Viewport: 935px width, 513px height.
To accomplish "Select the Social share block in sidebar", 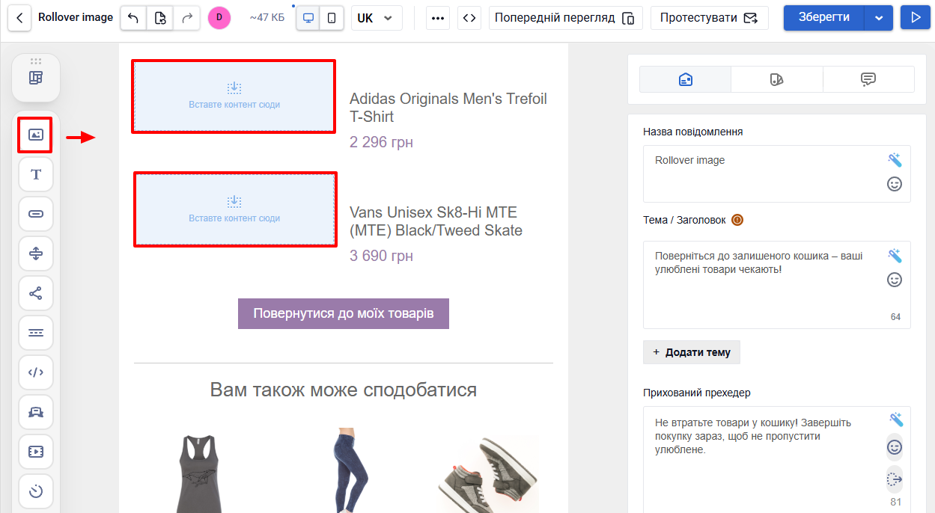I will coord(36,293).
